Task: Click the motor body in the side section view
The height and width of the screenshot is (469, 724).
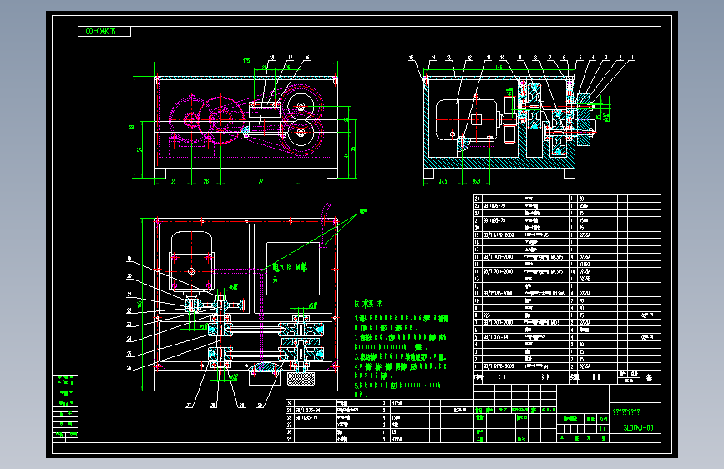Action: (465, 121)
